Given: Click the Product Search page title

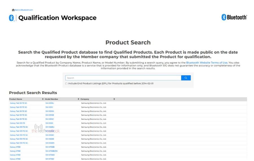Looking at the screenshot, I should pyautogui.click(x=128, y=42).
